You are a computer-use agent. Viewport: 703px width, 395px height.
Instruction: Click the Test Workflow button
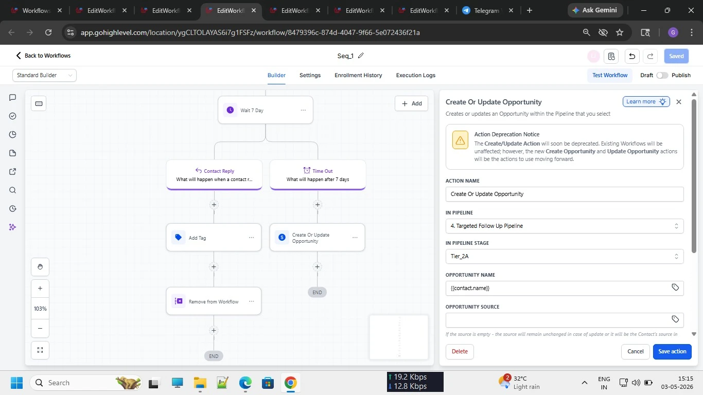610,75
